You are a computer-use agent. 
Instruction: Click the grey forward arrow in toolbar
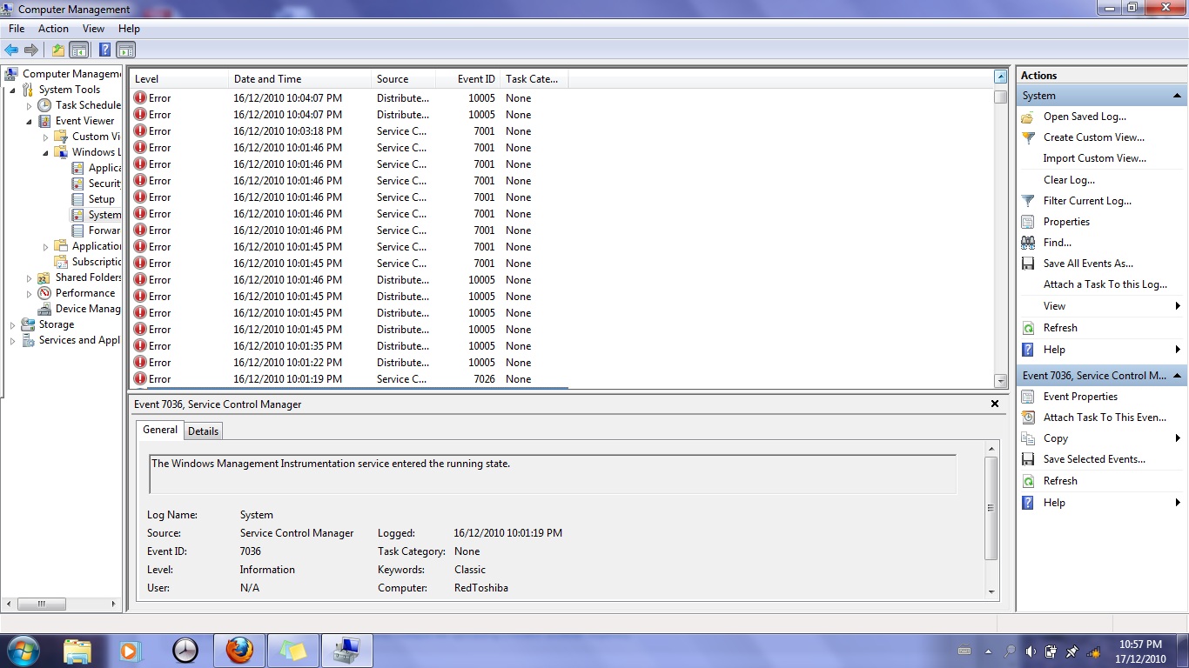[31, 50]
